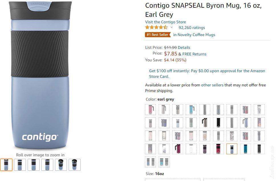View the last thumbnail showing the lid top
This screenshot has width=276, height=181.
[74, 165]
